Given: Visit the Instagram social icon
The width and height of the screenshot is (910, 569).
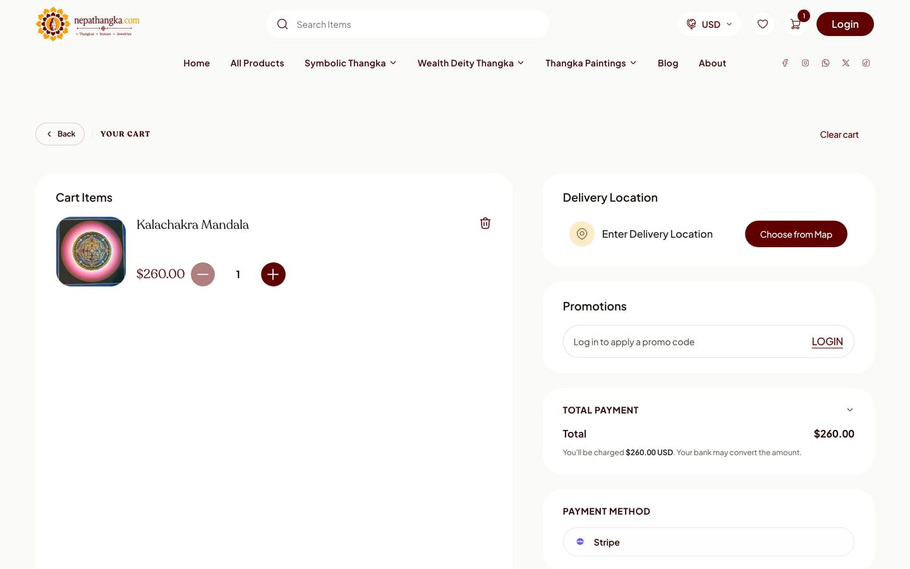Looking at the screenshot, I should [805, 63].
